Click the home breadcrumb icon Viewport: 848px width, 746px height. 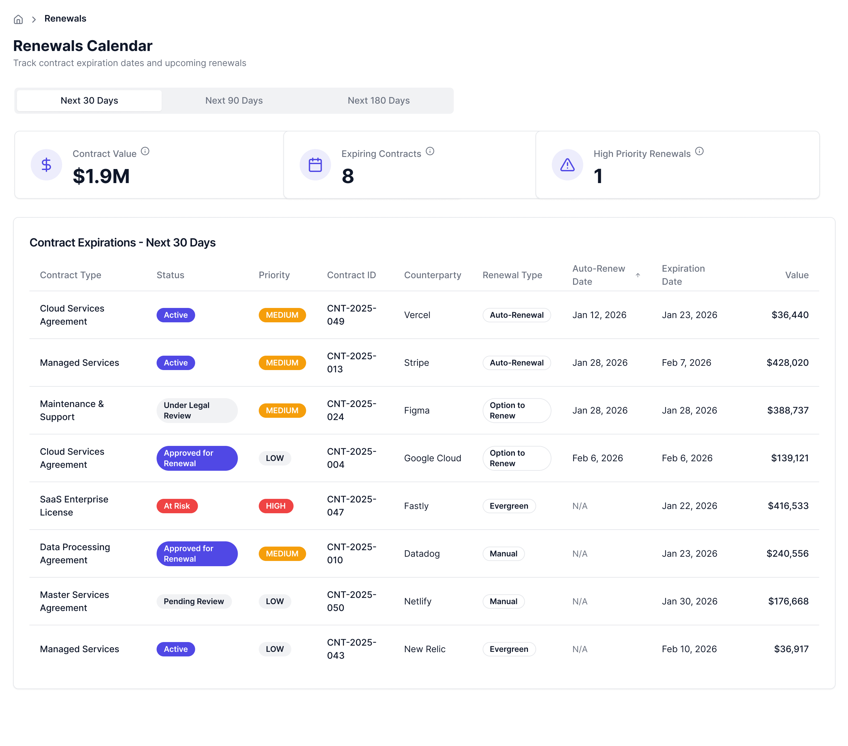point(18,19)
